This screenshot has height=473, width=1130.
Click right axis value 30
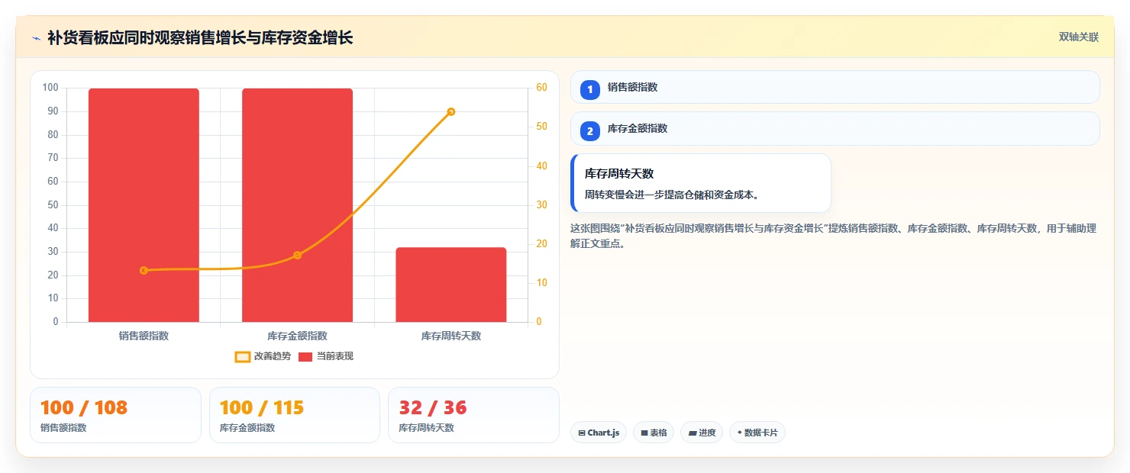(541, 205)
